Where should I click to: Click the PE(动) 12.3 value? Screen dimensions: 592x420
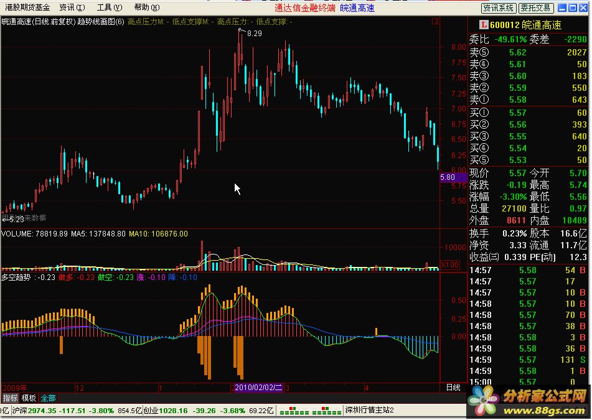(579, 257)
